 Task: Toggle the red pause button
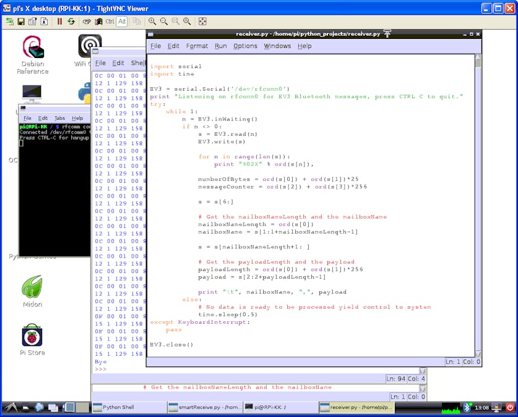pos(60,21)
